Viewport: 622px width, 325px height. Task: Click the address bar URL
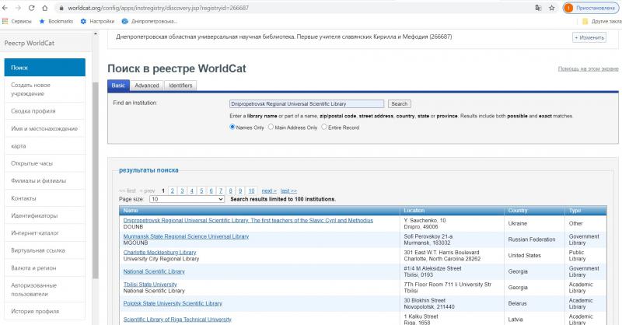pos(159,8)
